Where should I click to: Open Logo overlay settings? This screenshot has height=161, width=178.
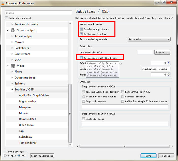[x=27, y=101]
